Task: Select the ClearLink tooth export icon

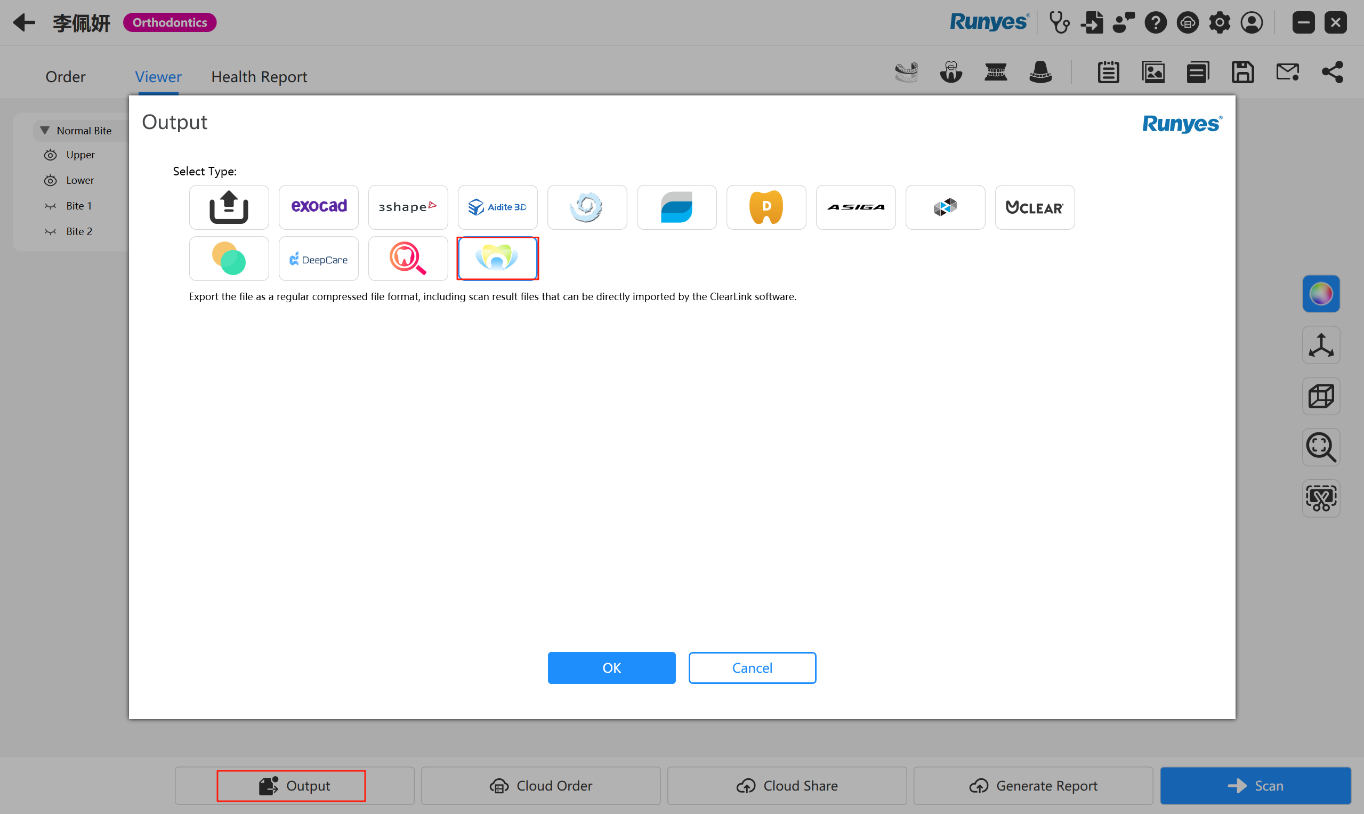Action: pos(497,259)
